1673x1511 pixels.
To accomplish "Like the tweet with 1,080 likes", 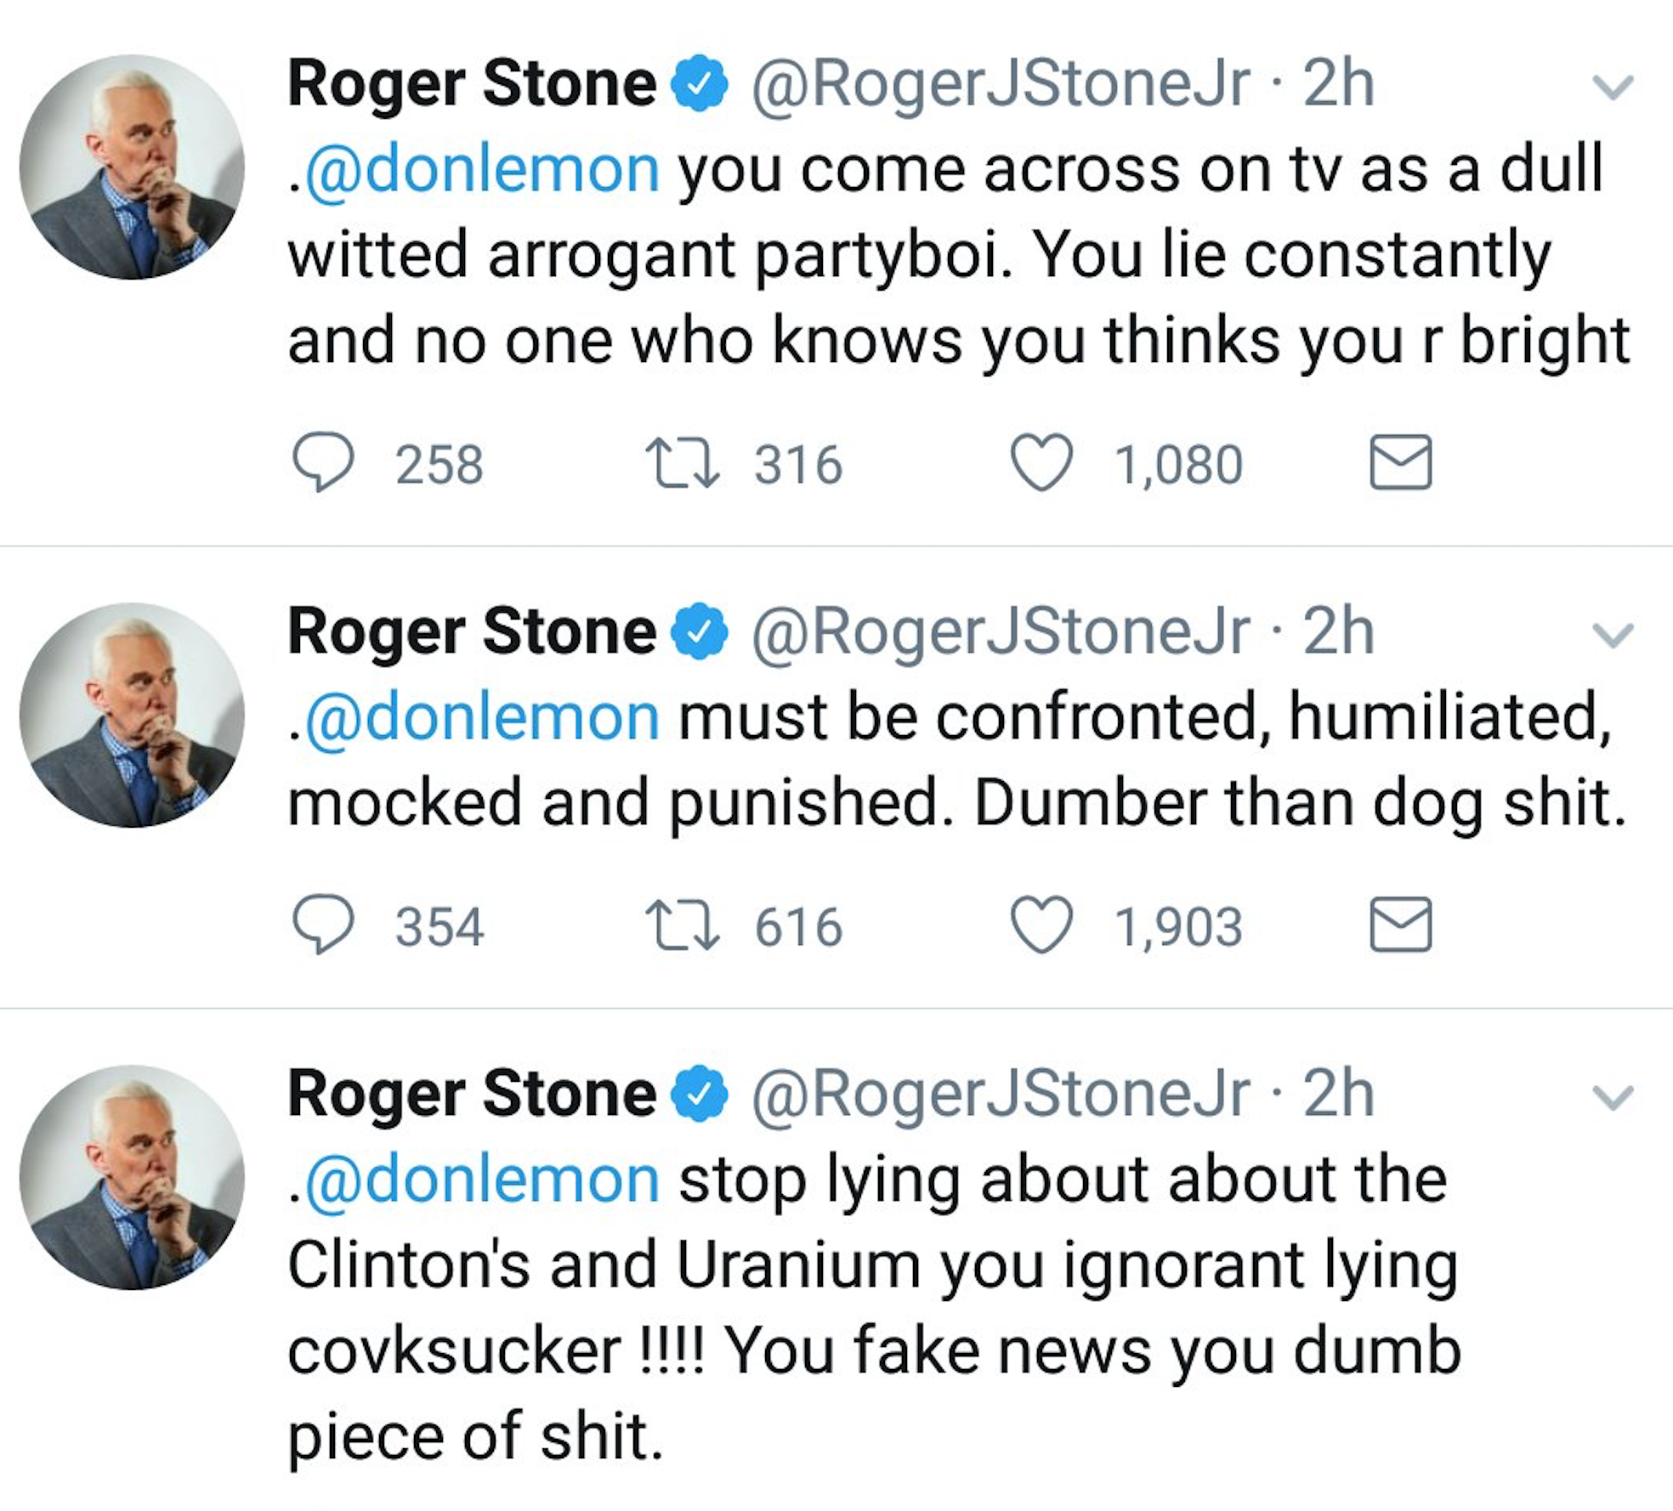I will click(x=1041, y=462).
